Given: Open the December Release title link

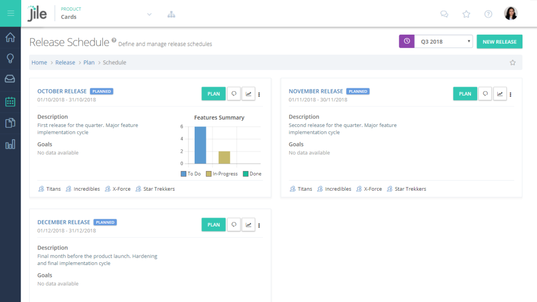Looking at the screenshot, I should click(64, 222).
